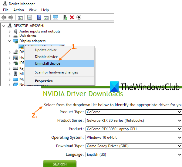Click the Audio inputs speaker icon
This screenshot has height=167, width=182.
click(x=15, y=31)
